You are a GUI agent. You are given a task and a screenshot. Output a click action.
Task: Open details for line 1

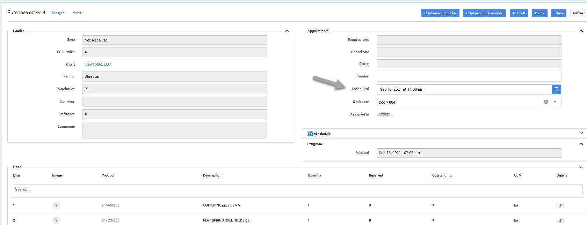click(x=560, y=205)
